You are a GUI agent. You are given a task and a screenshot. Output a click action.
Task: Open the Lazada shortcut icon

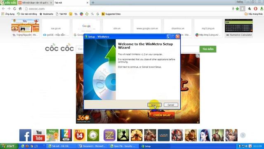point(164,135)
